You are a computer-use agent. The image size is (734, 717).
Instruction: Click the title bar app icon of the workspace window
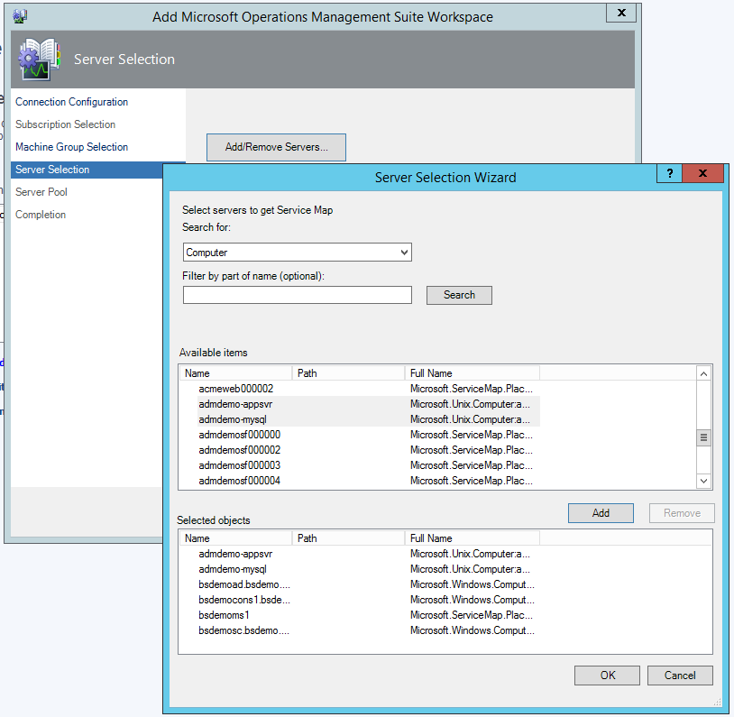pyautogui.click(x=20, y=16)
